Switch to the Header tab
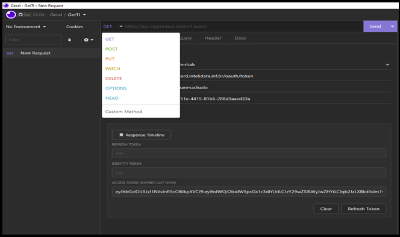 213,38
